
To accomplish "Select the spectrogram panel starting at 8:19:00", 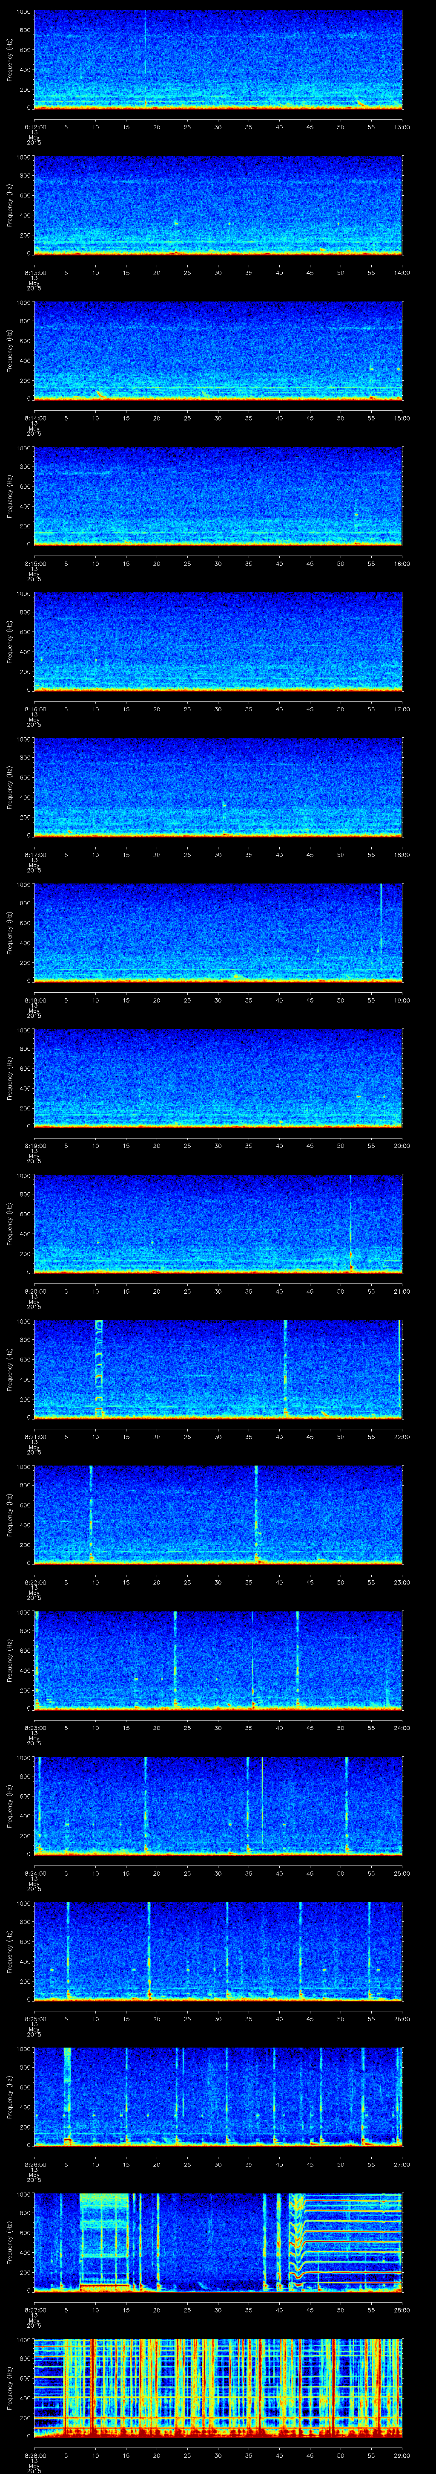I will (x=218, y=1077).
